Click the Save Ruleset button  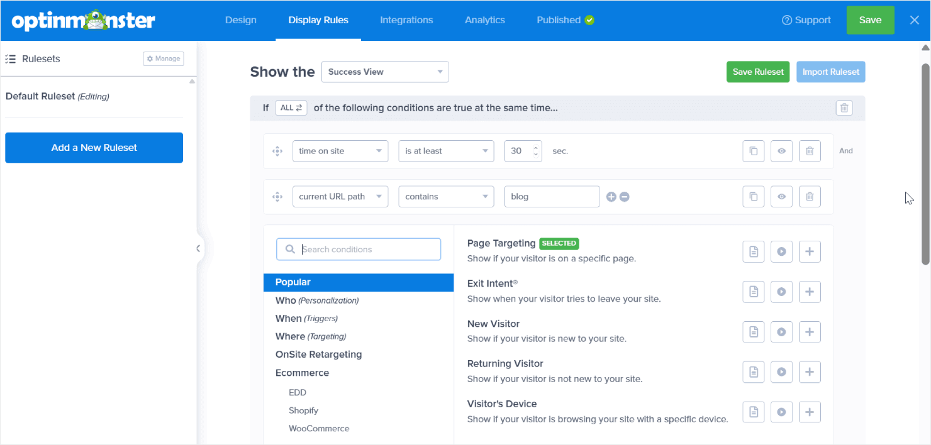point(758,72)
